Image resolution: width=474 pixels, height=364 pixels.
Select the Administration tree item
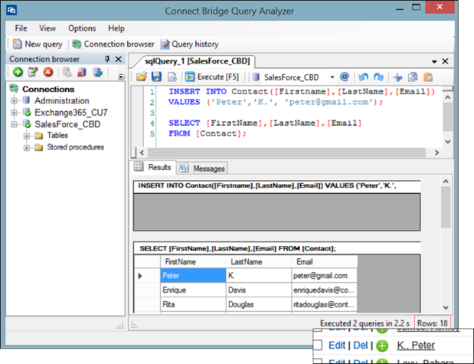point(62,100)
